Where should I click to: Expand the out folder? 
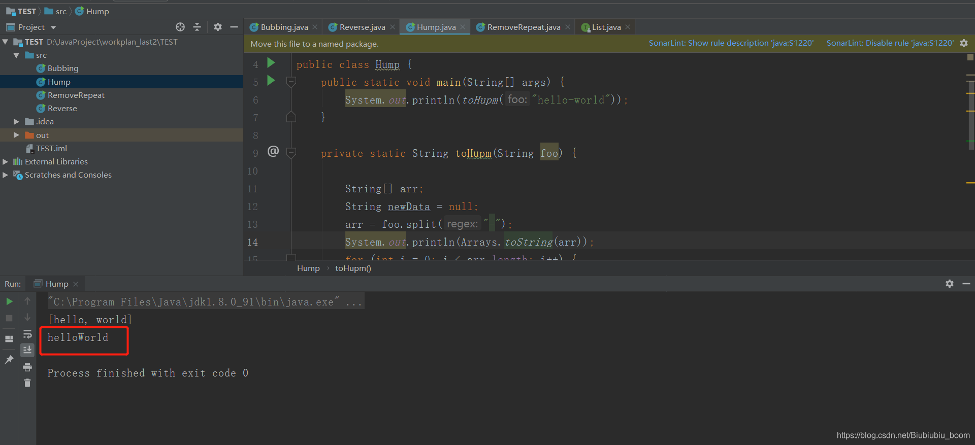17,135
